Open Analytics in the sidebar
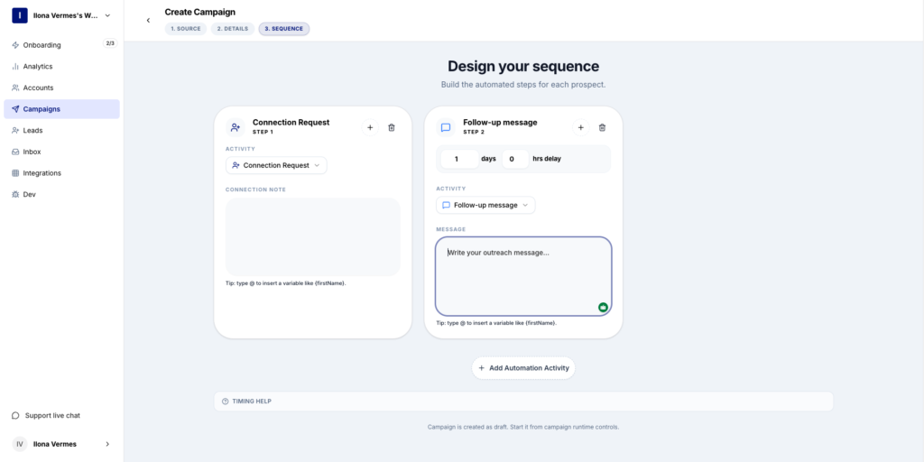 [38, 66]
